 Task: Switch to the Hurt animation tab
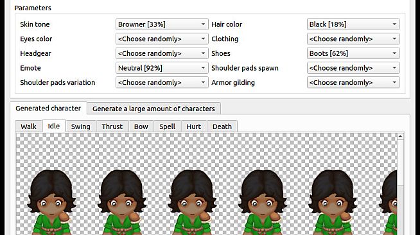[194, 126]
